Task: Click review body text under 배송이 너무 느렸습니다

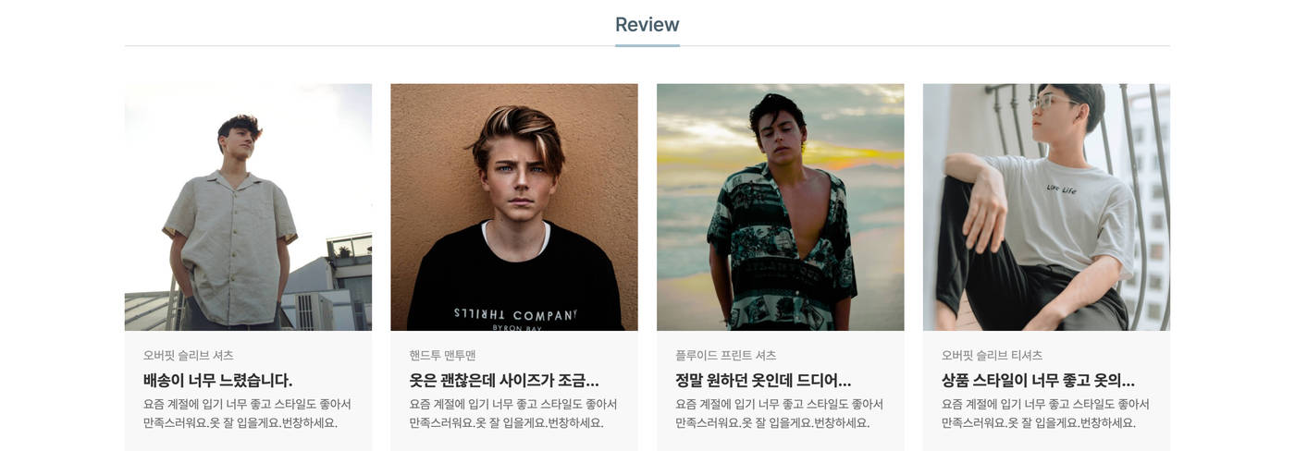Action: click(248, 413)
